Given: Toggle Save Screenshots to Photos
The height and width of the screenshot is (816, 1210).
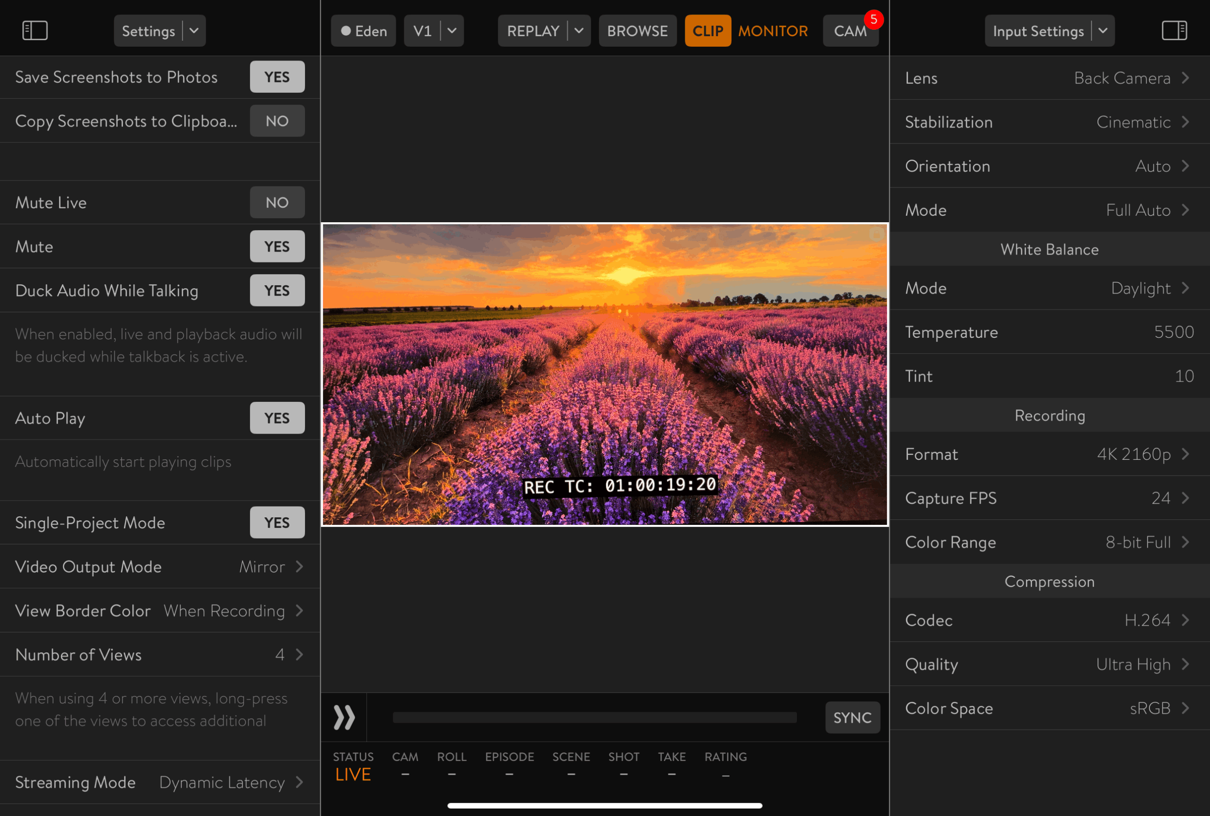Looking at the screenshot, I should click(x=277, y=77).
